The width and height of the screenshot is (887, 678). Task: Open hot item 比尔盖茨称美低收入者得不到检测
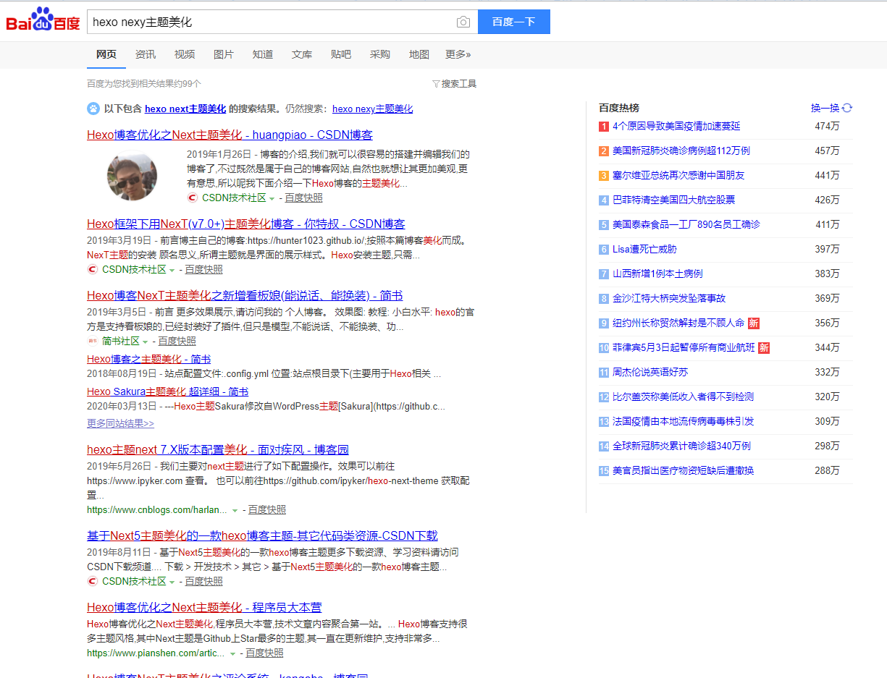click(x=683, y=397)
